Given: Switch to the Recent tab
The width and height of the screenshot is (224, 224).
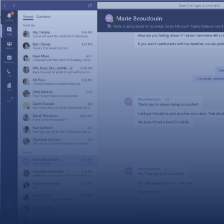Looking at the screenshot, I should pos(28,17).
